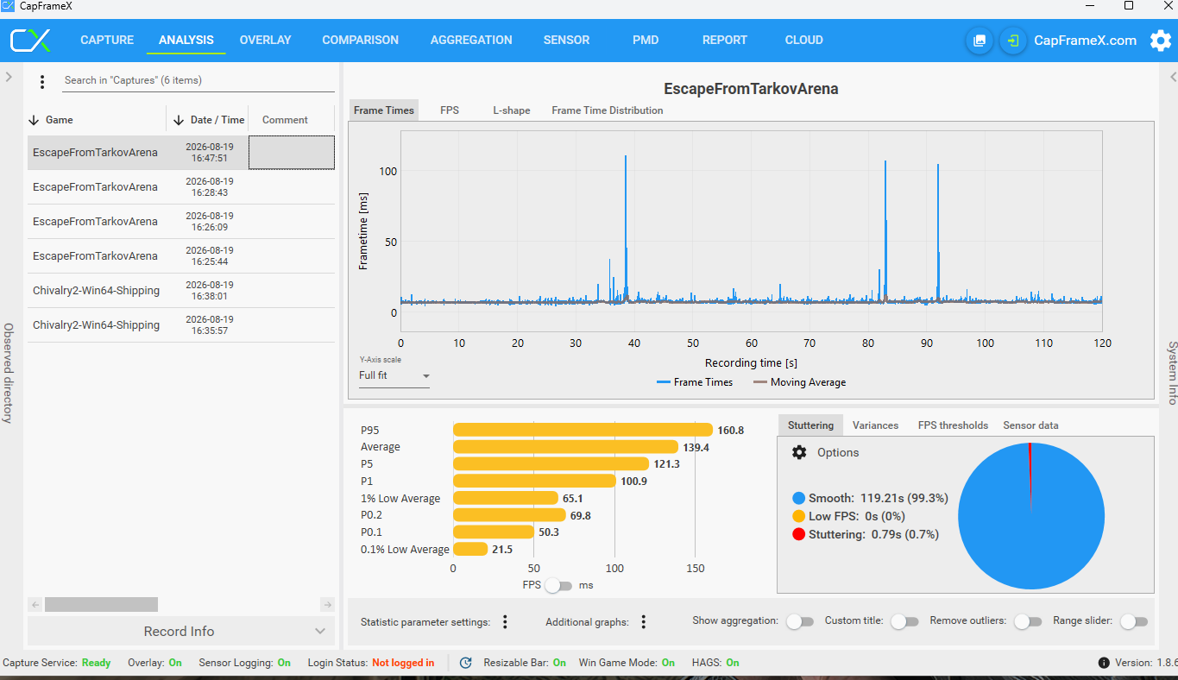Screen dimensions: 1178x680
Task: Open the CapFrameX.com link
Action: click(1085, 41)
